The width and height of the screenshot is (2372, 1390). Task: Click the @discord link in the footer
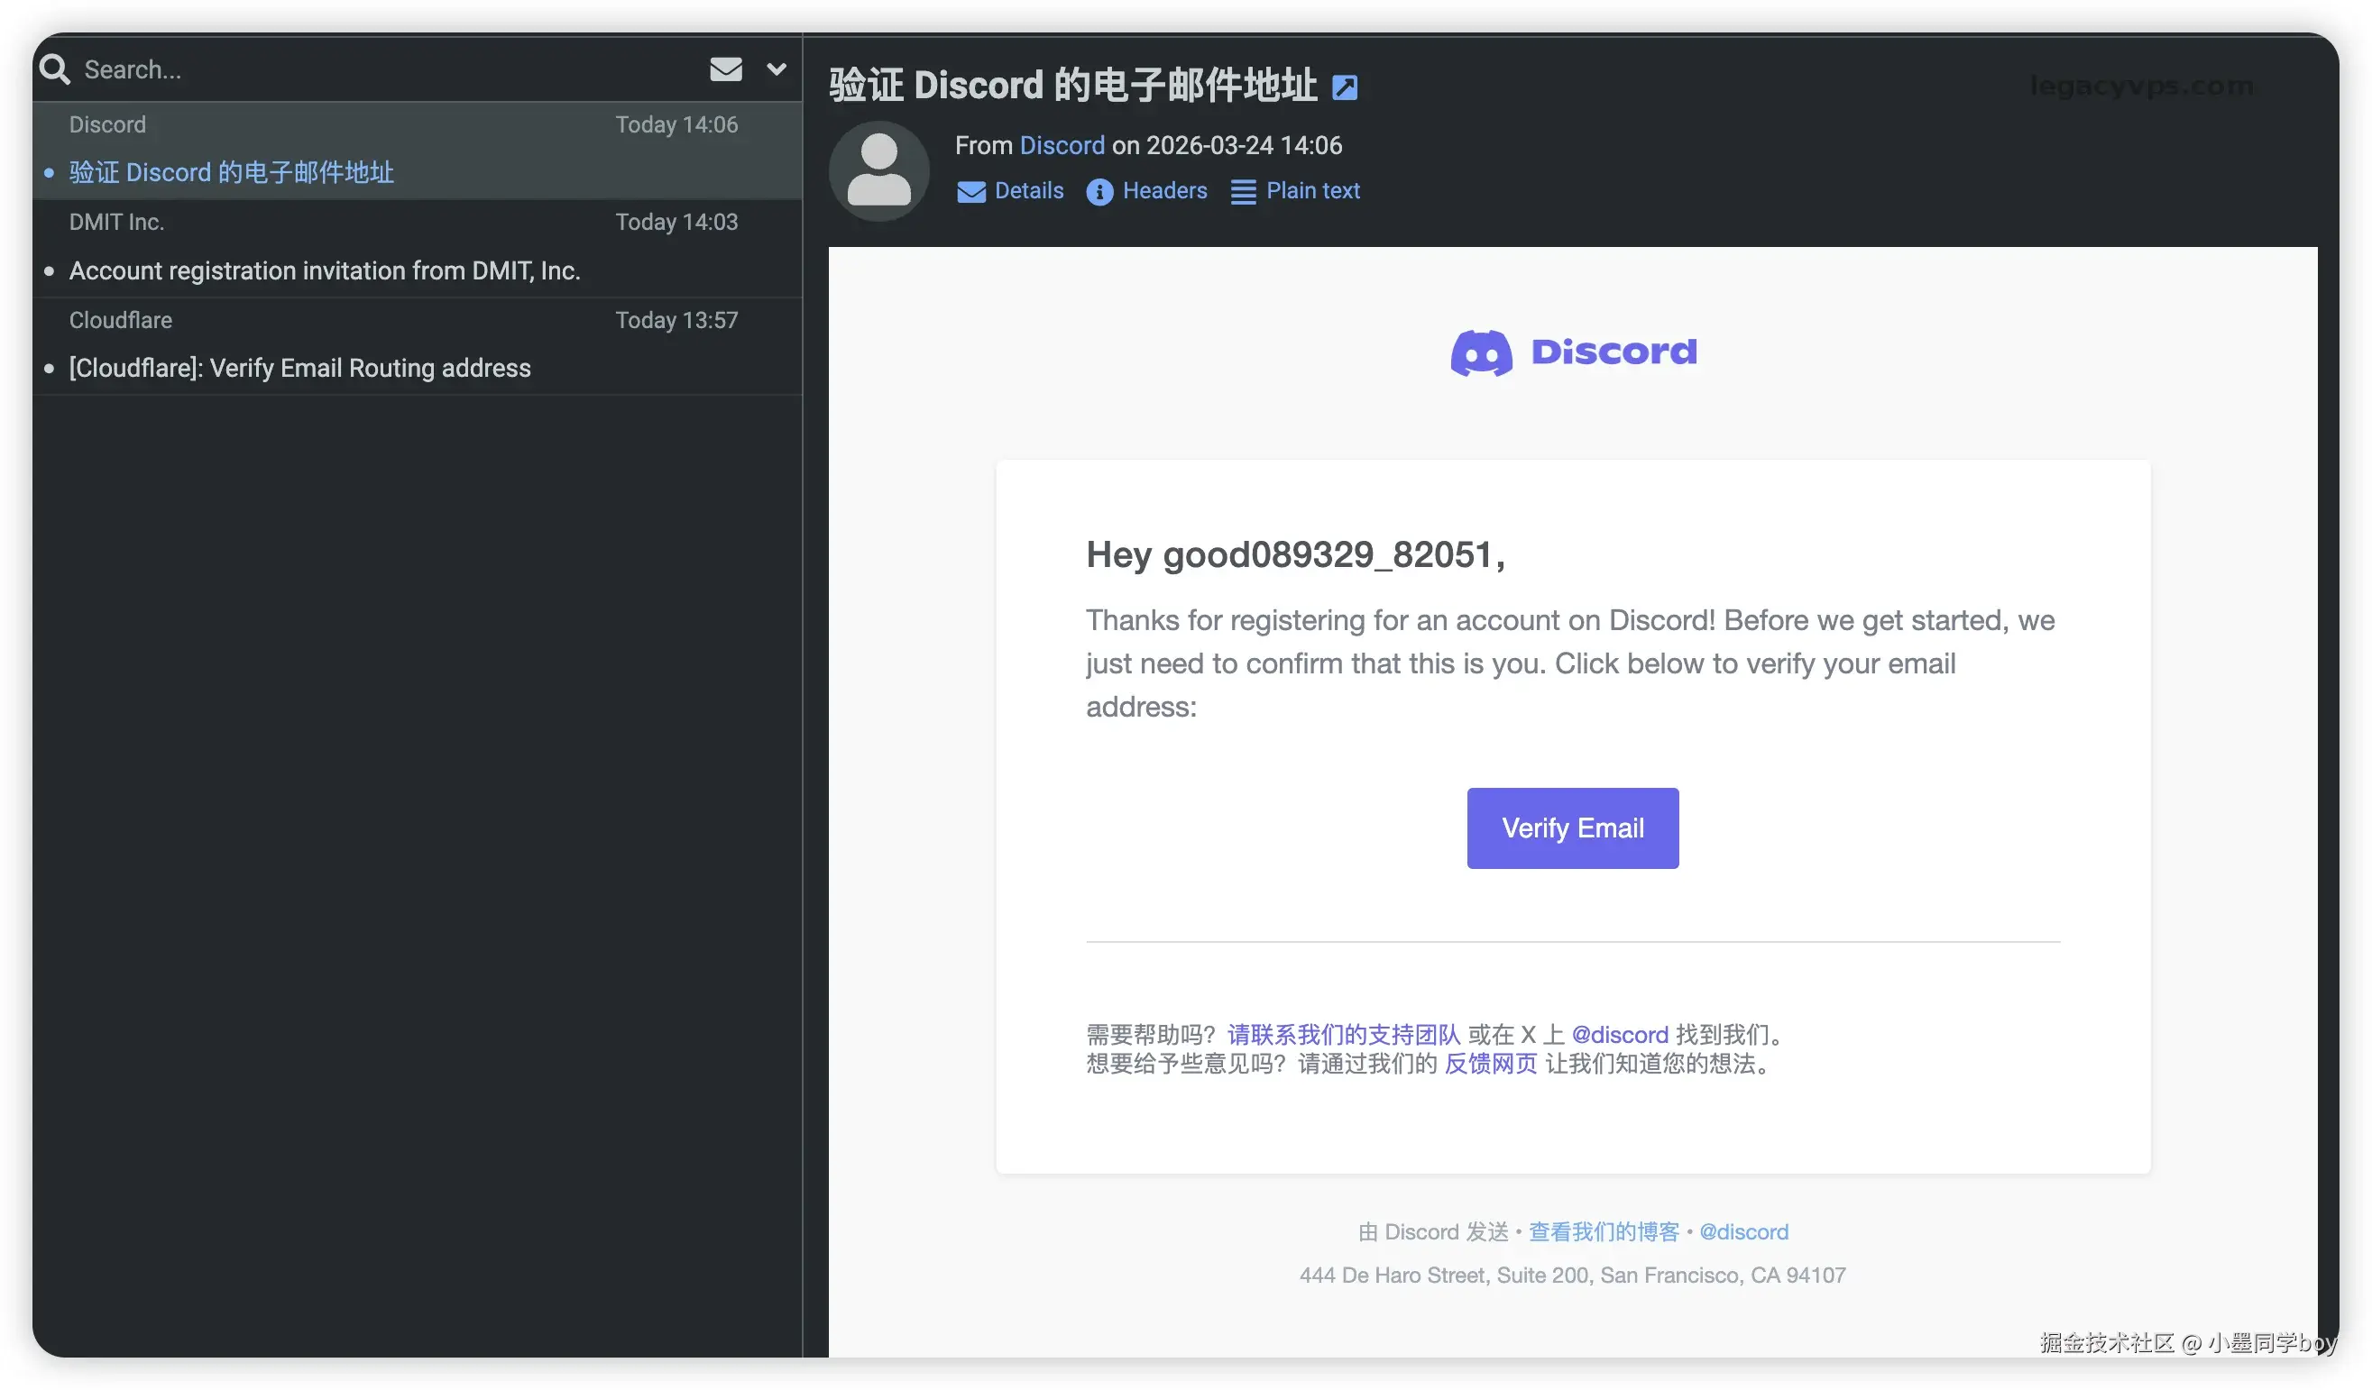(1743, 1232)
